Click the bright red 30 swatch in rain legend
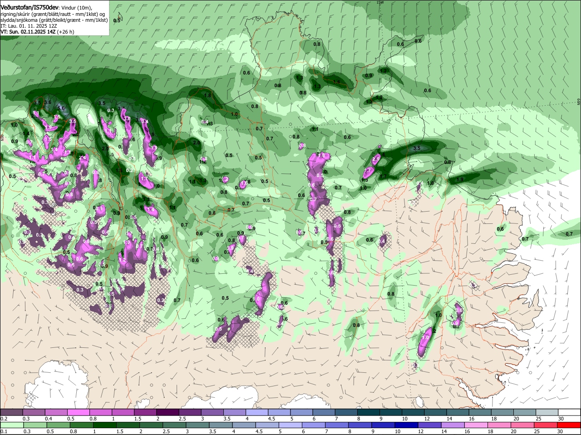 [x=570, y=425]
